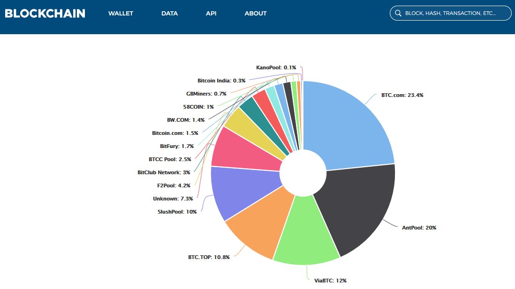The height and width of the screenshot is (289, 515).
Task: Click the search magnifier icon
Action: click(x=398, y=13)
